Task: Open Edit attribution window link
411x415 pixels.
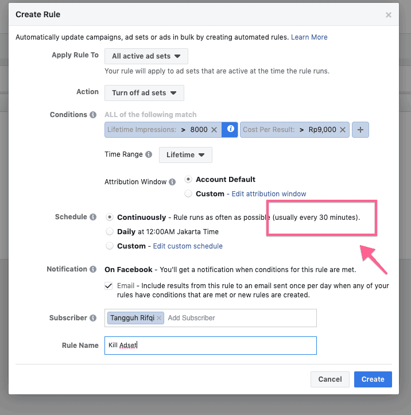Action: coord(269,194)
